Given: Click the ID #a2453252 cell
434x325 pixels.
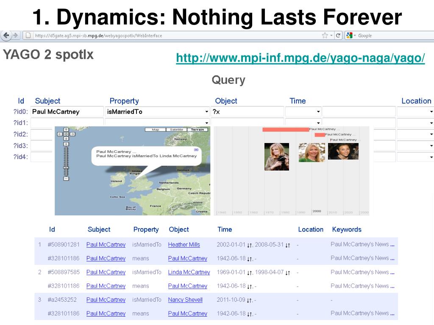Looking at the screenshot, I should pos(62,300).
